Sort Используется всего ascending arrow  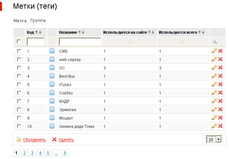[200, 32]
